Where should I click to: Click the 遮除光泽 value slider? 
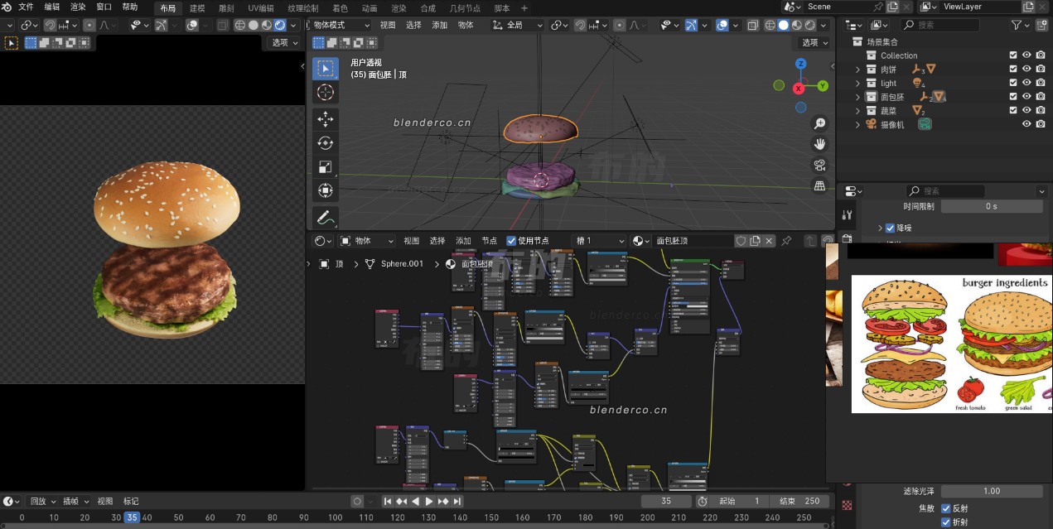pos(992,491)
